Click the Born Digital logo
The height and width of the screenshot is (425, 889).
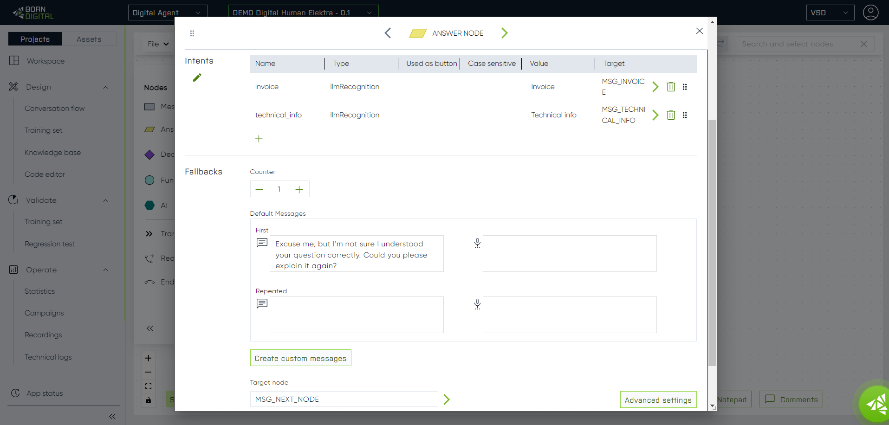coord(33,13)
